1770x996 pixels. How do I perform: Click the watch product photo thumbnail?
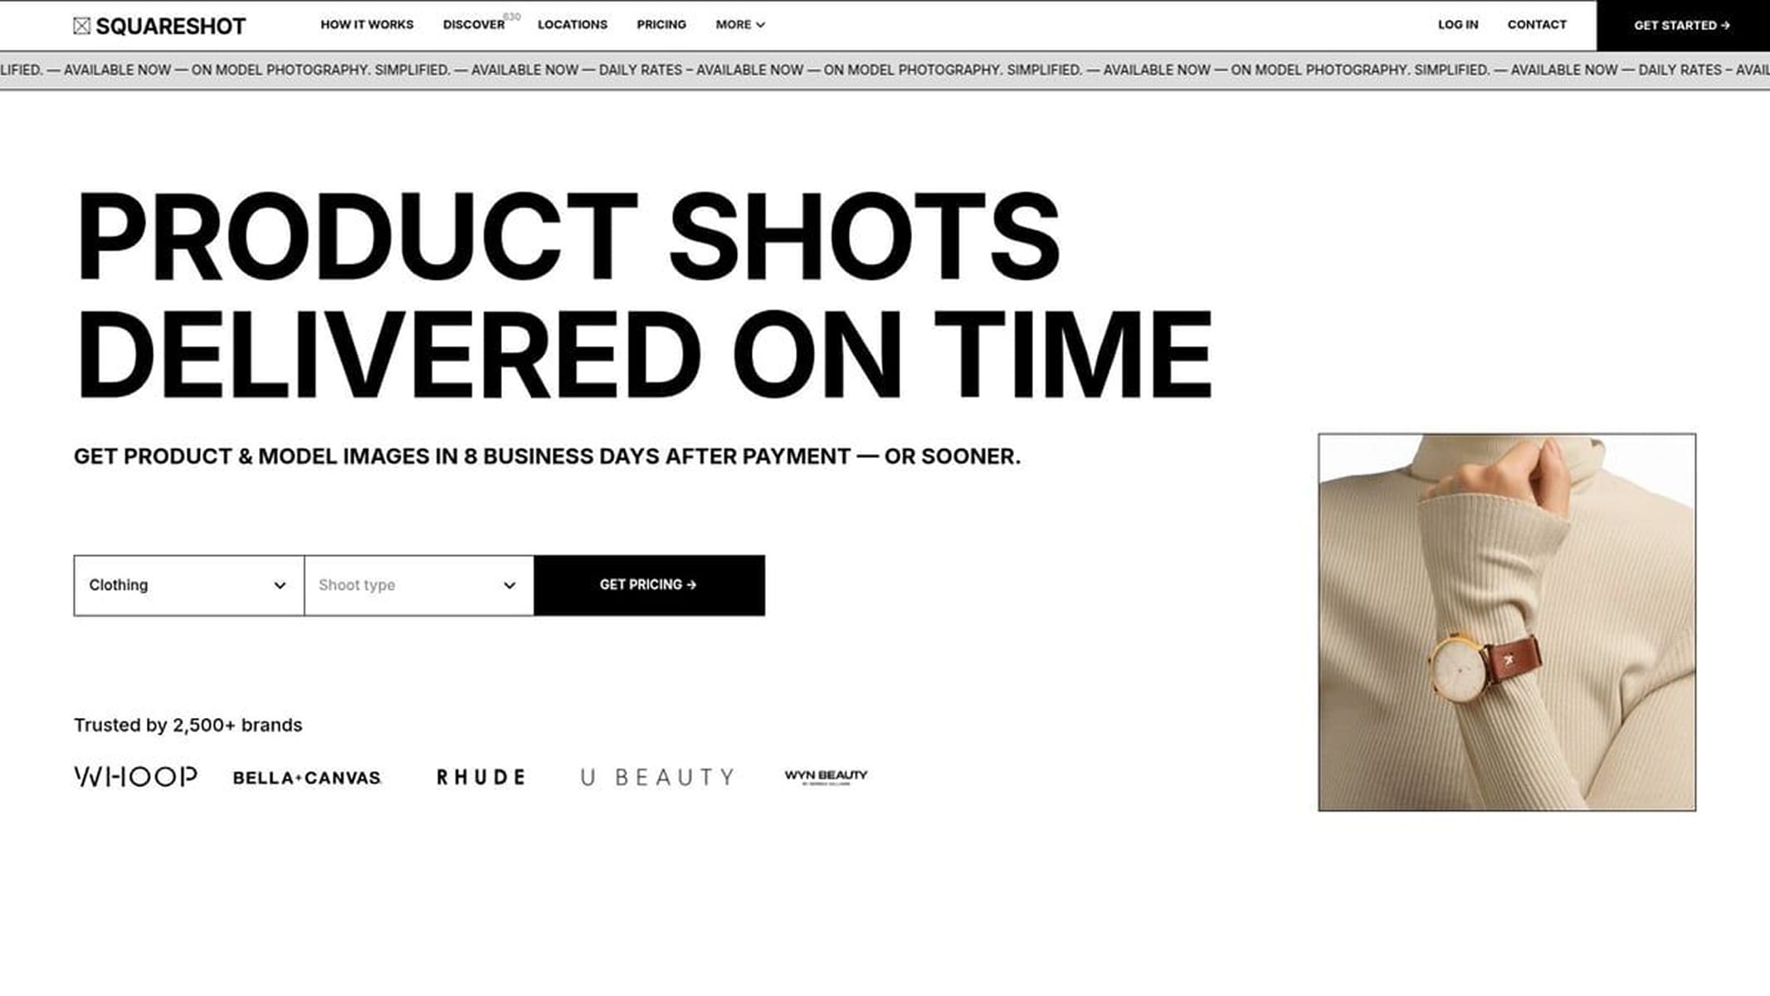[1507, 622]
